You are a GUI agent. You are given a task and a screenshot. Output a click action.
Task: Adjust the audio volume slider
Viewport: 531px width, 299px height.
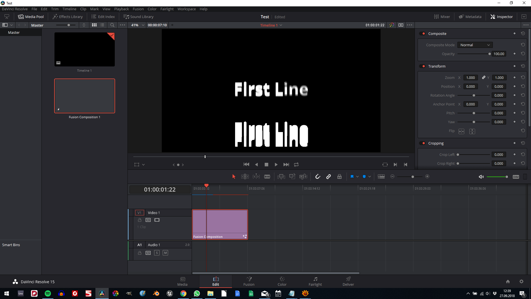pyautogui.click(x=497, y=177)
